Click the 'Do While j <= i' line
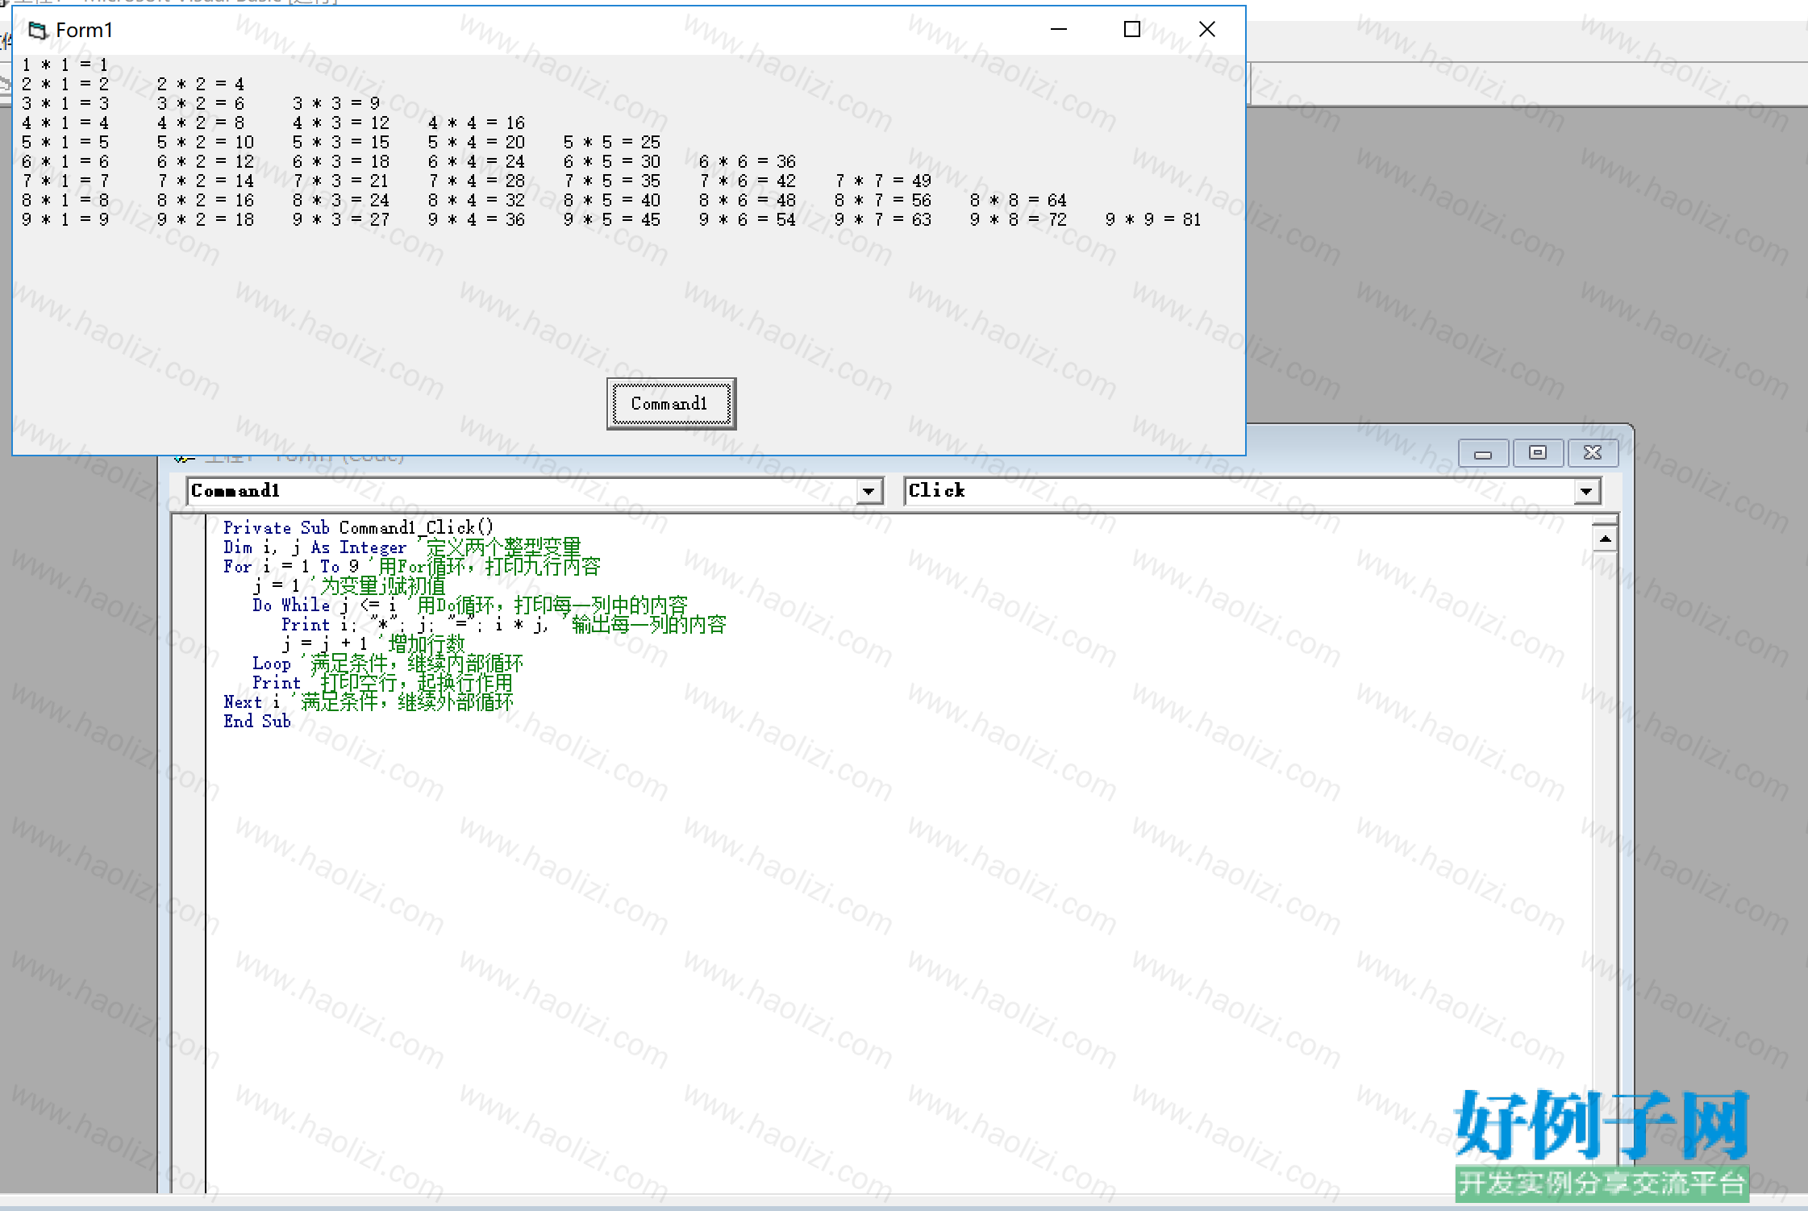The height and width of the screenshot is (1211, 1808). click(x=324, y=605)
